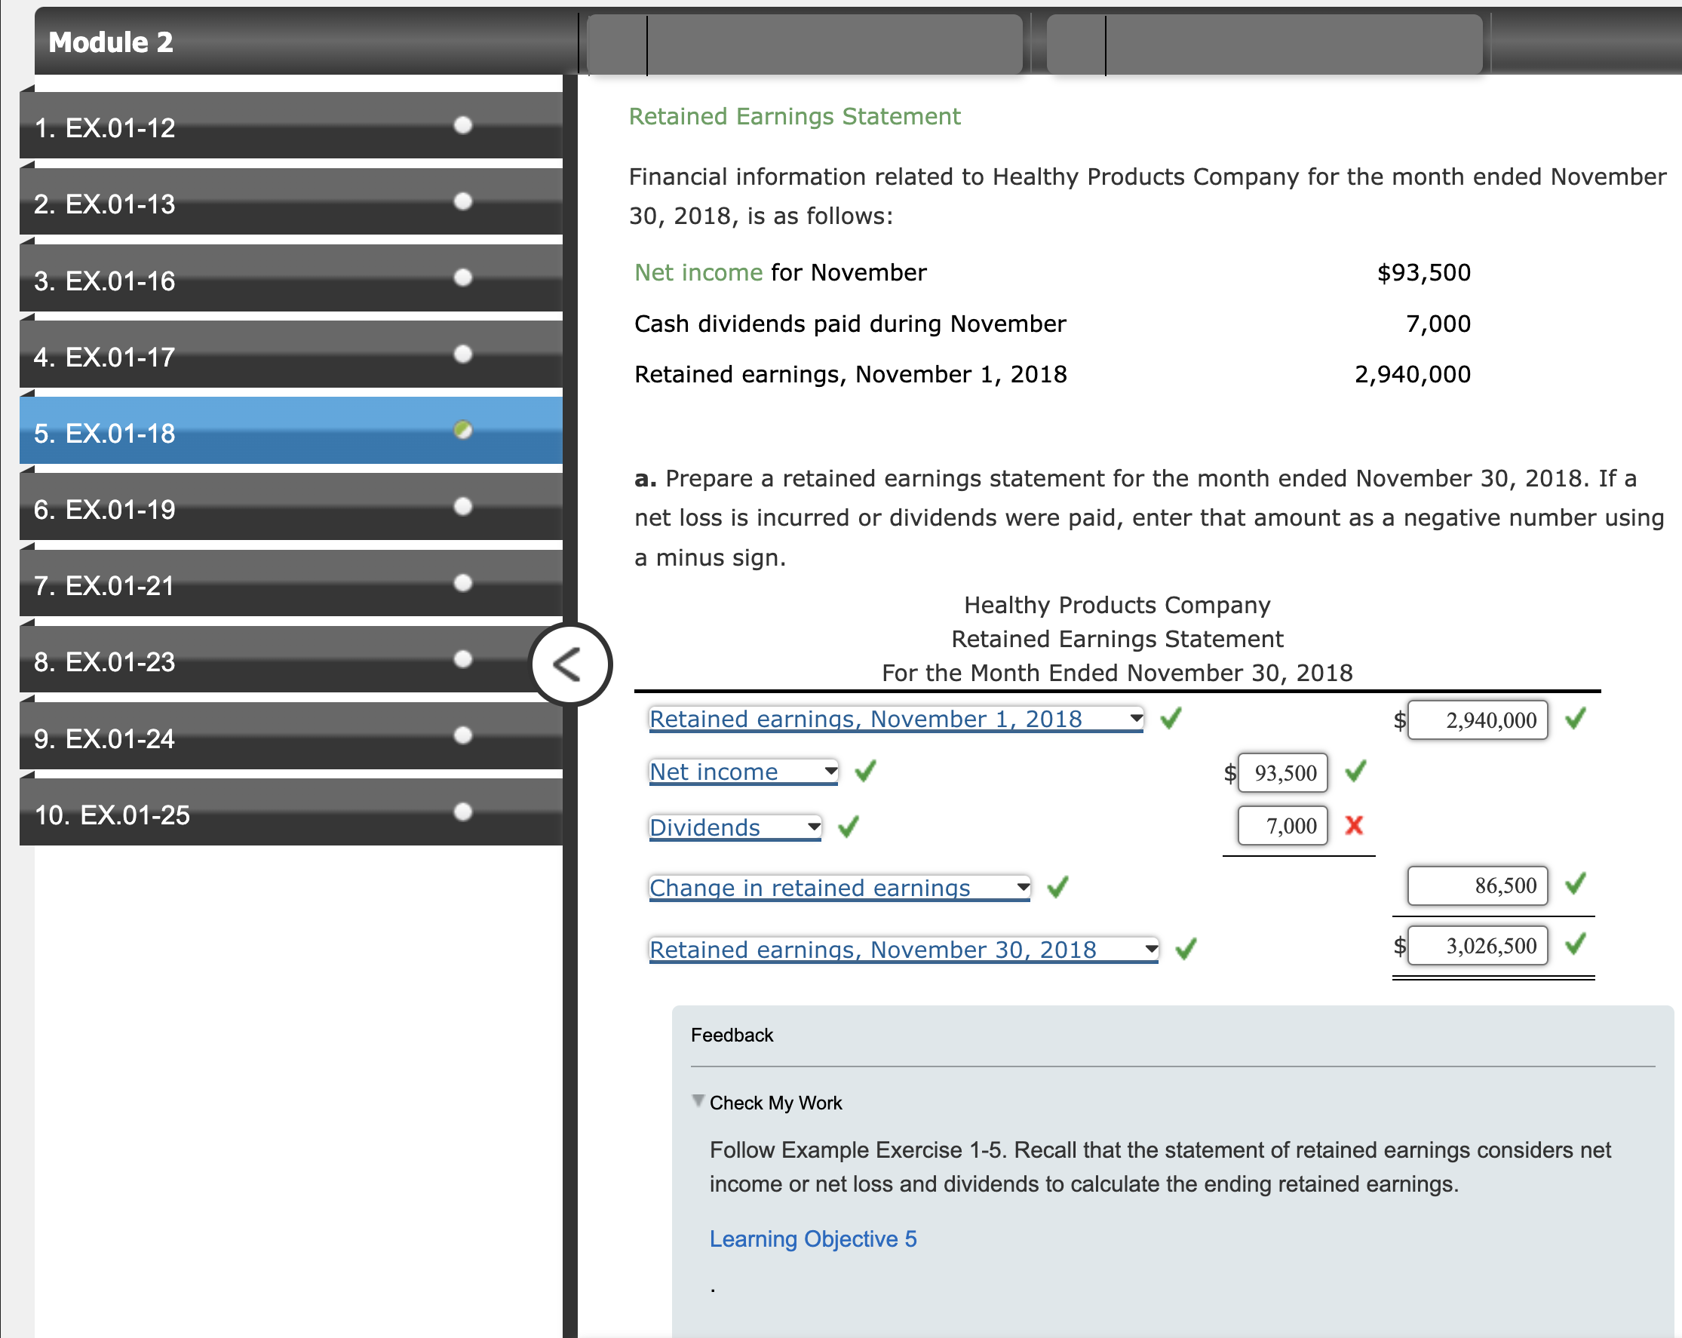This screenshot has height=1338, width=1682.
Task: Click the status dot of EX.01-17
Action: point(462,354)
